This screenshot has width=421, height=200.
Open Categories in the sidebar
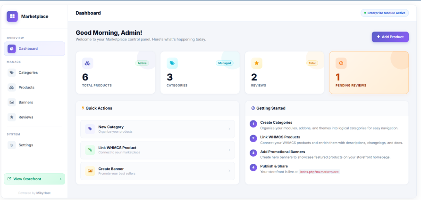[x=28, y=72]
